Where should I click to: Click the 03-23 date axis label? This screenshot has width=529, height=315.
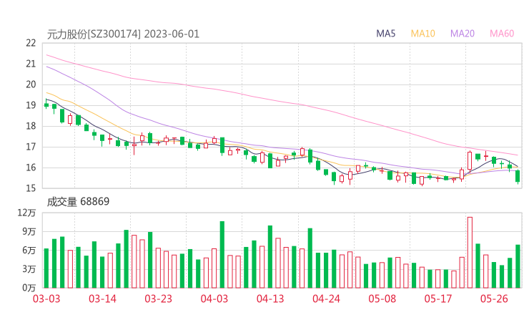[158, 299]
